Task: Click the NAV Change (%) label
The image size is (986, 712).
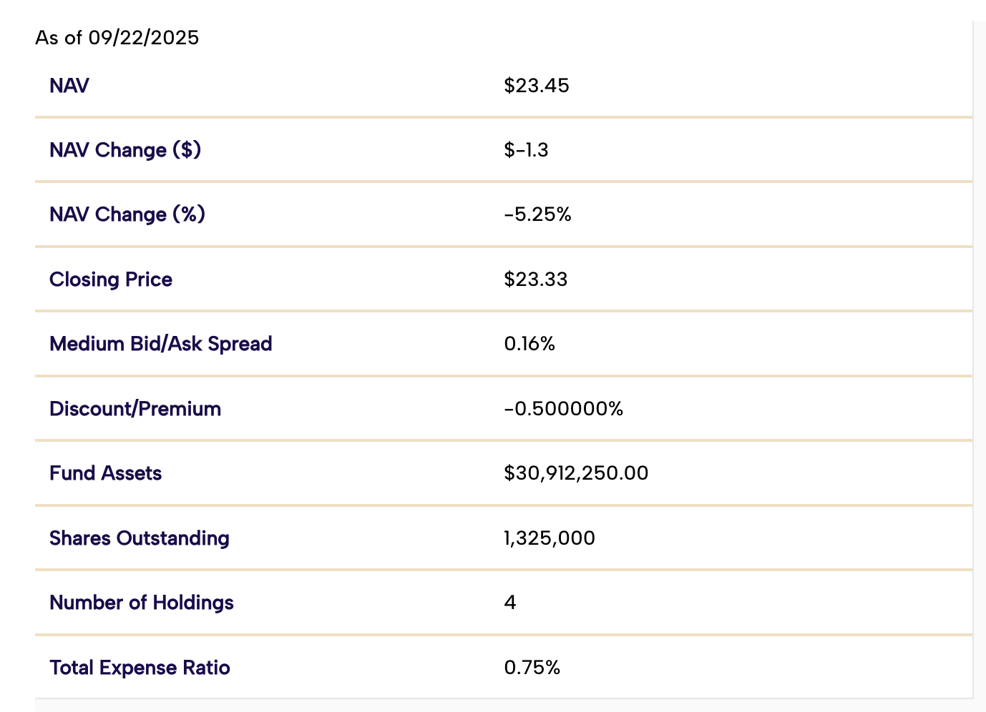Action: click(x=127, y=214)
